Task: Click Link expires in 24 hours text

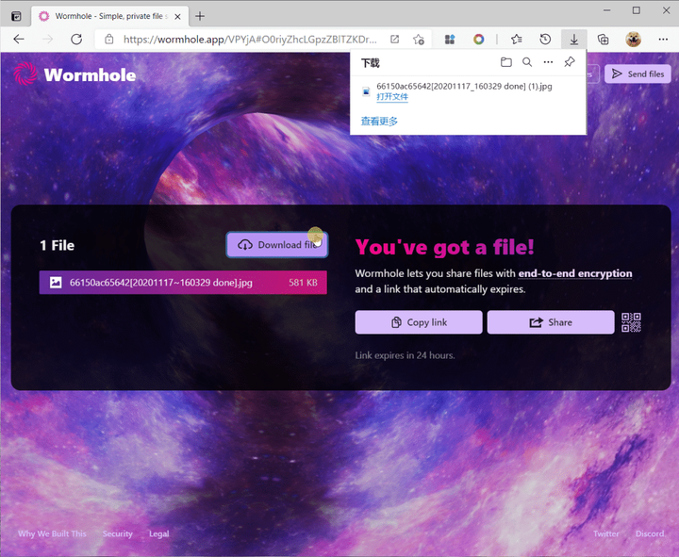Action: point(405,355)
